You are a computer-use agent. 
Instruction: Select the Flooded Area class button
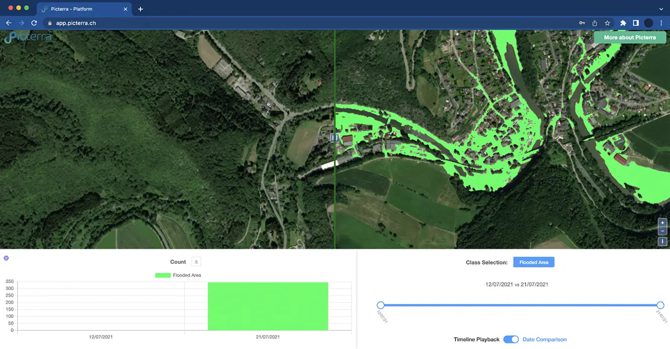tap(533, 262)
